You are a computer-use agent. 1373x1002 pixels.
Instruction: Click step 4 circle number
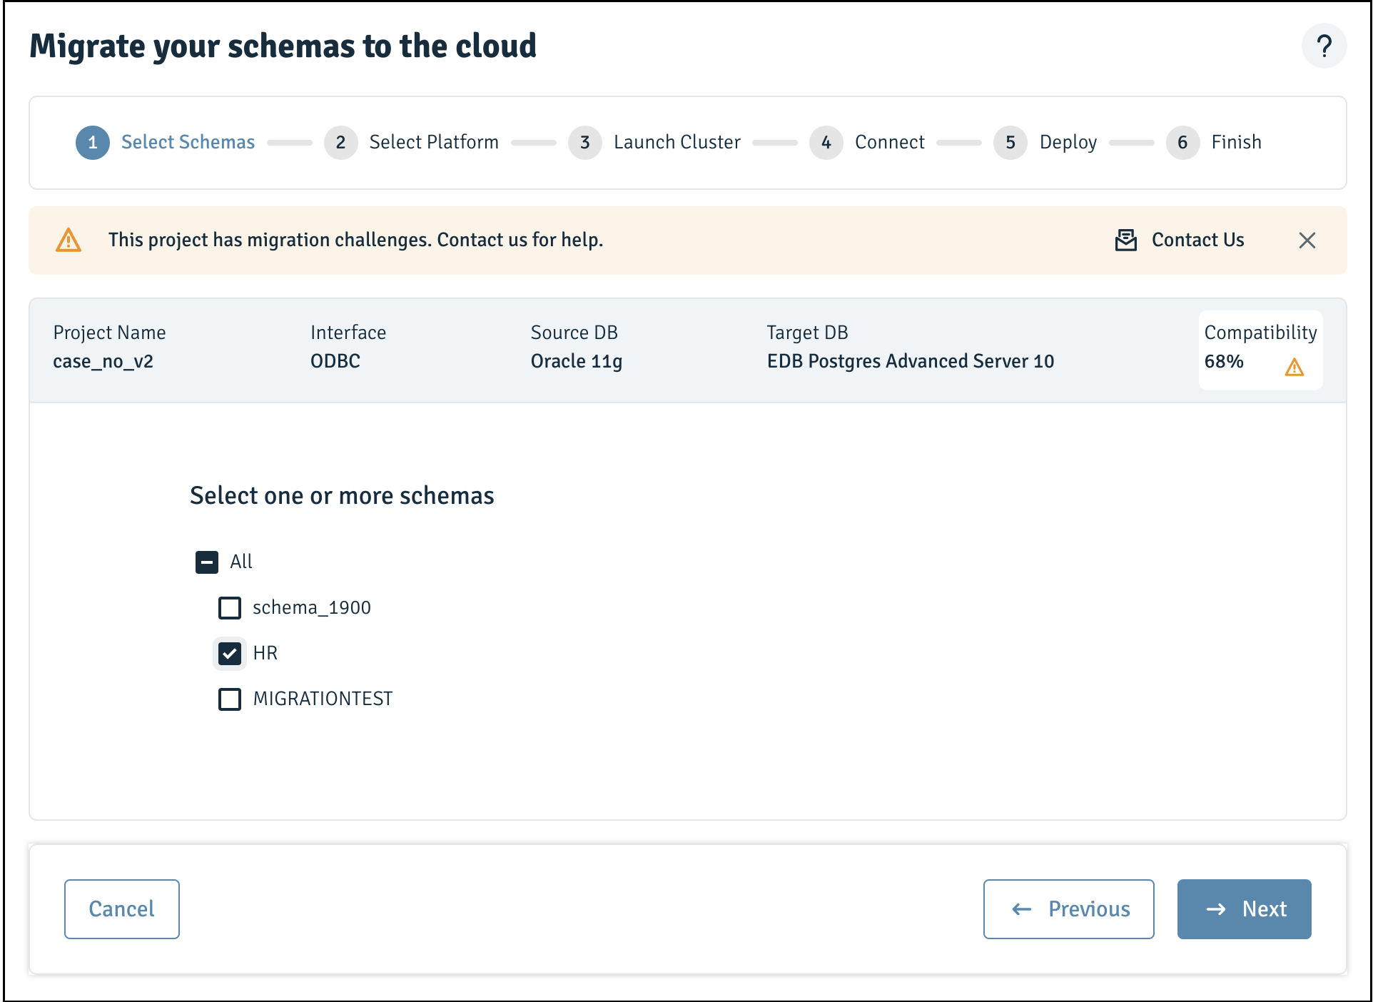[x=826, y=143]
